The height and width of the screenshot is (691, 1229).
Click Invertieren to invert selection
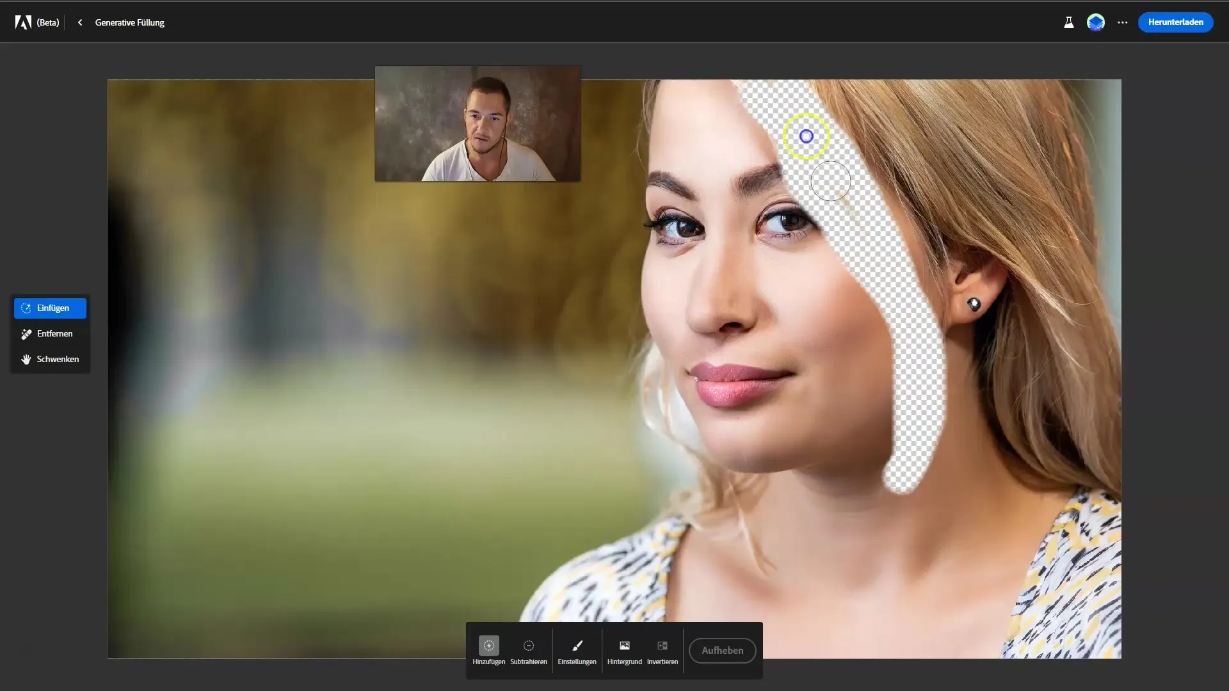click(662, 651)
